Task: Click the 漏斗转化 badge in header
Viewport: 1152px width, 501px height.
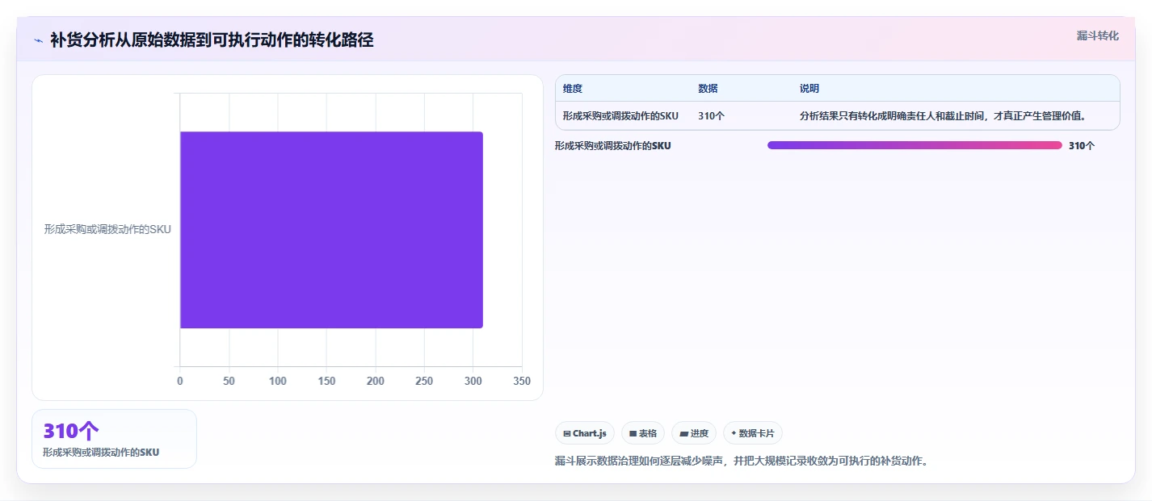Action: [1098, 35]
